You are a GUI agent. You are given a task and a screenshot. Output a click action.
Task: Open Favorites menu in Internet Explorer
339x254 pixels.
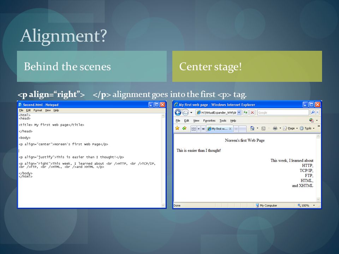coord(209,121)
